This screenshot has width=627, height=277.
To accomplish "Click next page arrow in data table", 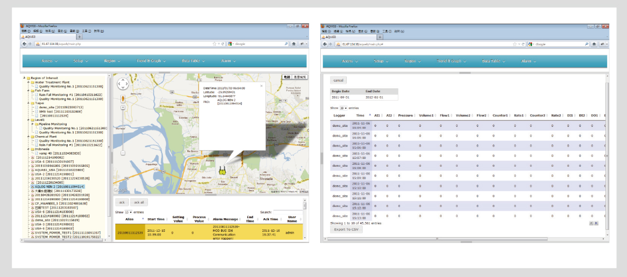I will tap(595, 223).
